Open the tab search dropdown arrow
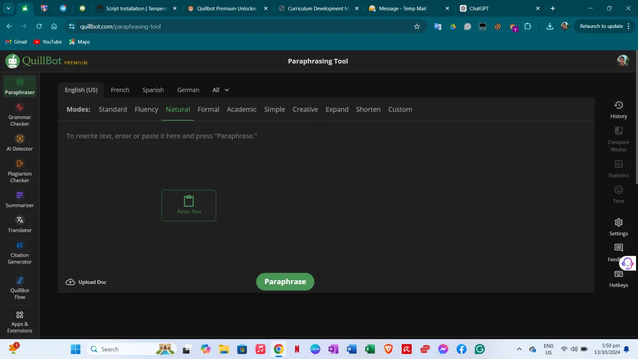The width and height of the screenshot is (638, 359). (8, 8)
